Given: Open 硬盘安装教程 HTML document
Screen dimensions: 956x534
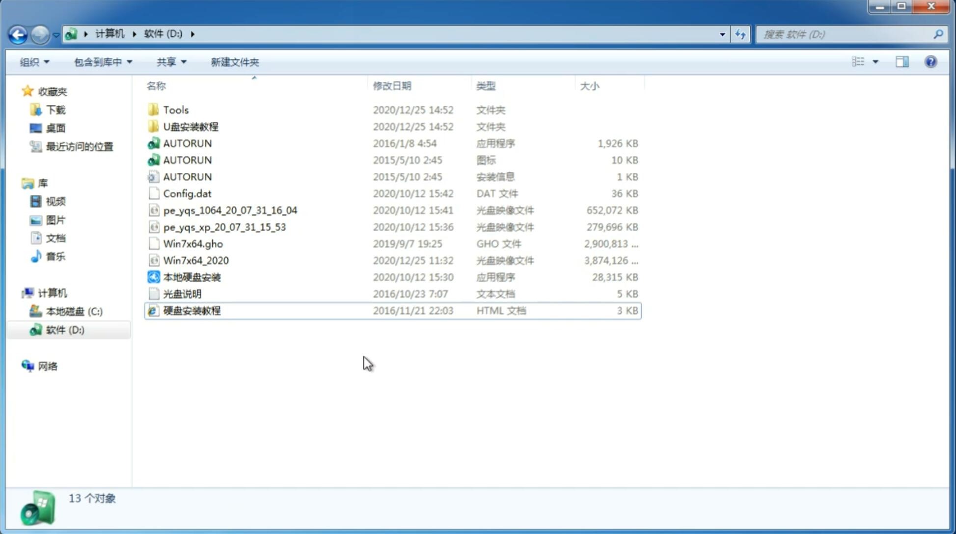Looking at the screenshot, I should pos(191,310).
